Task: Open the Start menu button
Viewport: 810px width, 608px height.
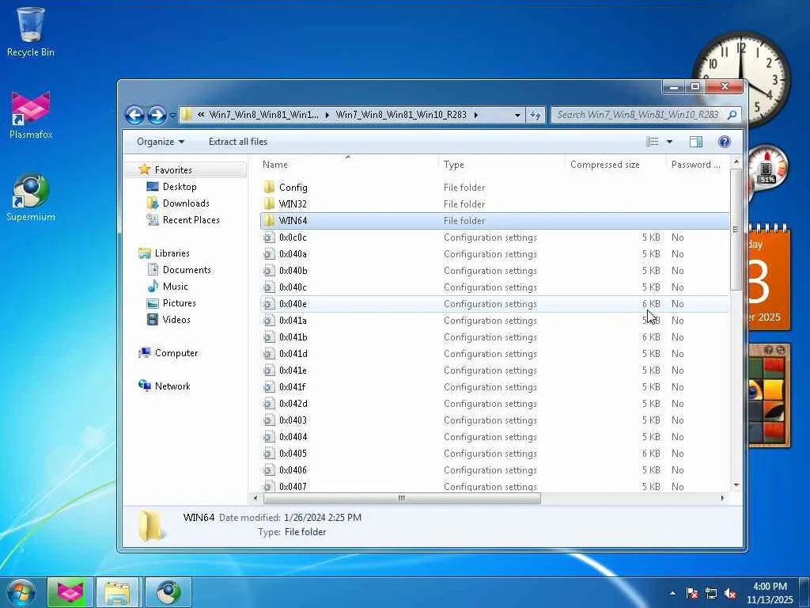Action: (21, 591)
